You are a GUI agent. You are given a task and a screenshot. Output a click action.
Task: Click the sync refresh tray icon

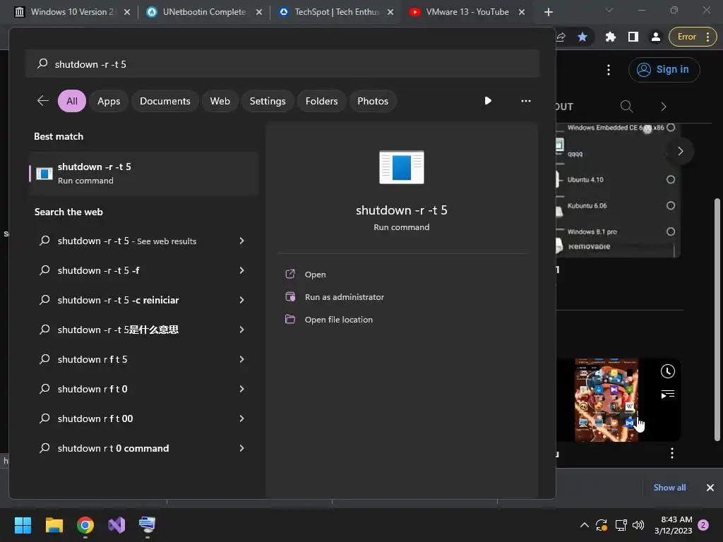pyautogui.click(x=602, y=524)
